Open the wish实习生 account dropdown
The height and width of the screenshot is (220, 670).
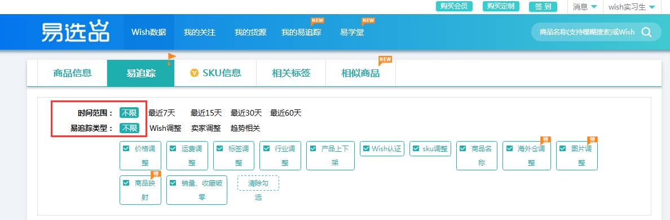click(x=651, y=7)
